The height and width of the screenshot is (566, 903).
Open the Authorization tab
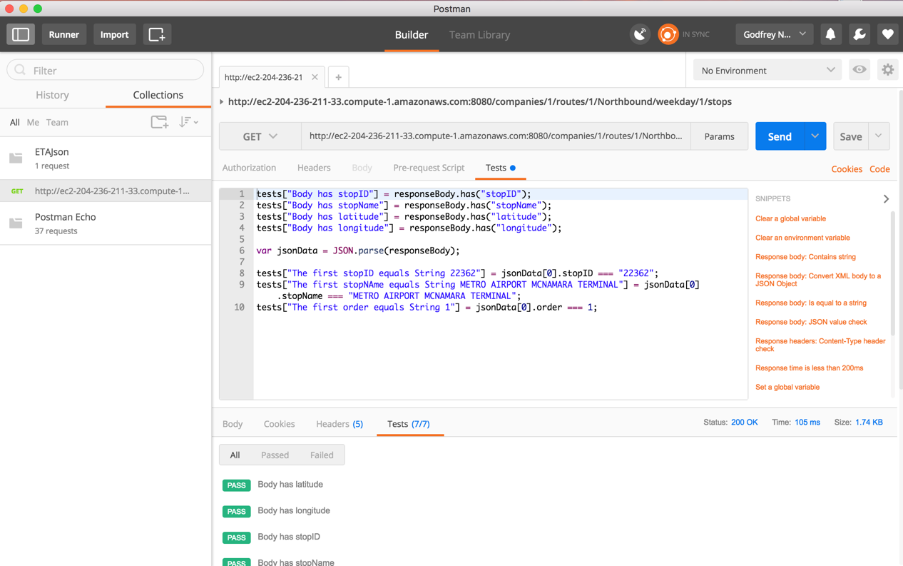coord(249,168)
